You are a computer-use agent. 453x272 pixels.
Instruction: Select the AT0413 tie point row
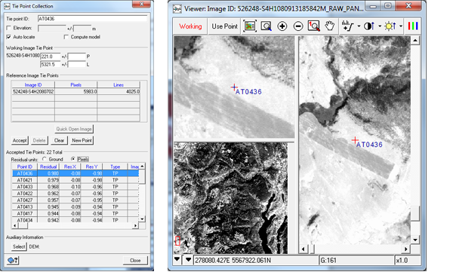point(75,206)
